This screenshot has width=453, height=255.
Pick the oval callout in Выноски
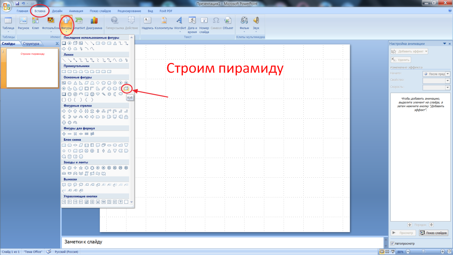coord(75,185)
